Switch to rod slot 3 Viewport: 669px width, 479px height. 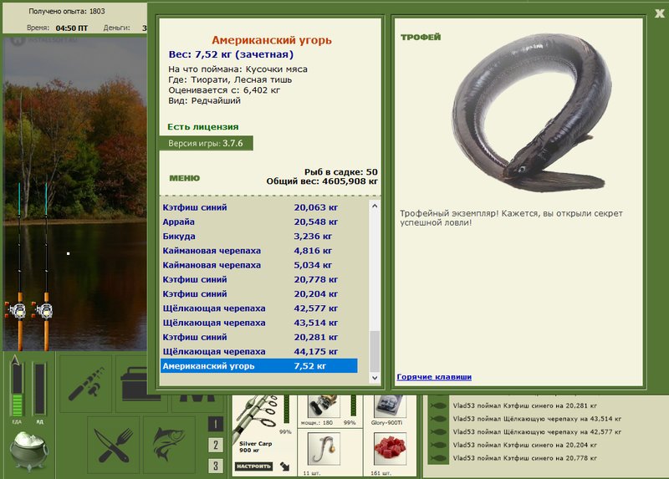(216, 466)
